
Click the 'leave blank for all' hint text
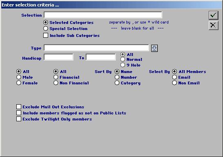click(x=137, y=28)
